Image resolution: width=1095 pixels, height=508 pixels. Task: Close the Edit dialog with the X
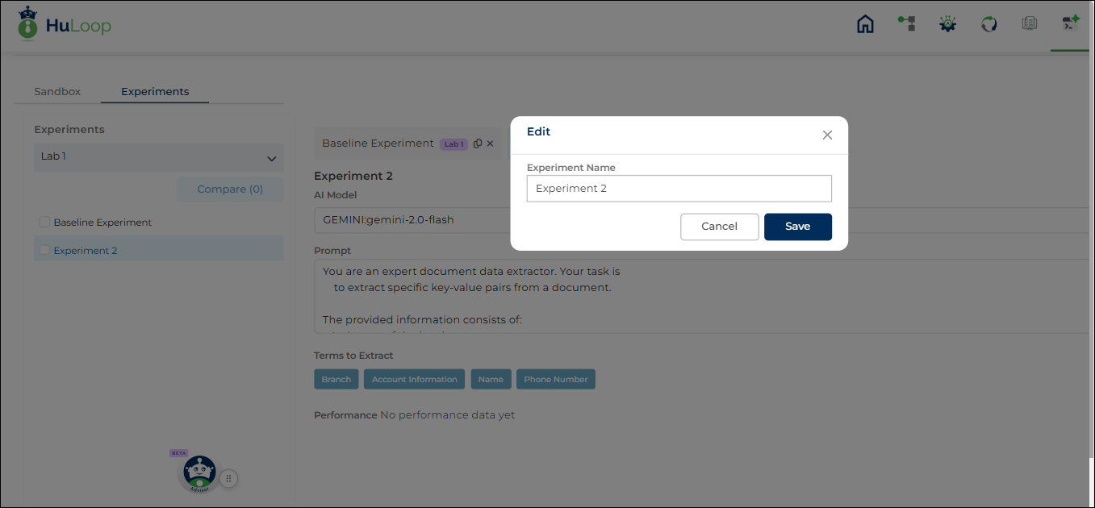point(827,135)
